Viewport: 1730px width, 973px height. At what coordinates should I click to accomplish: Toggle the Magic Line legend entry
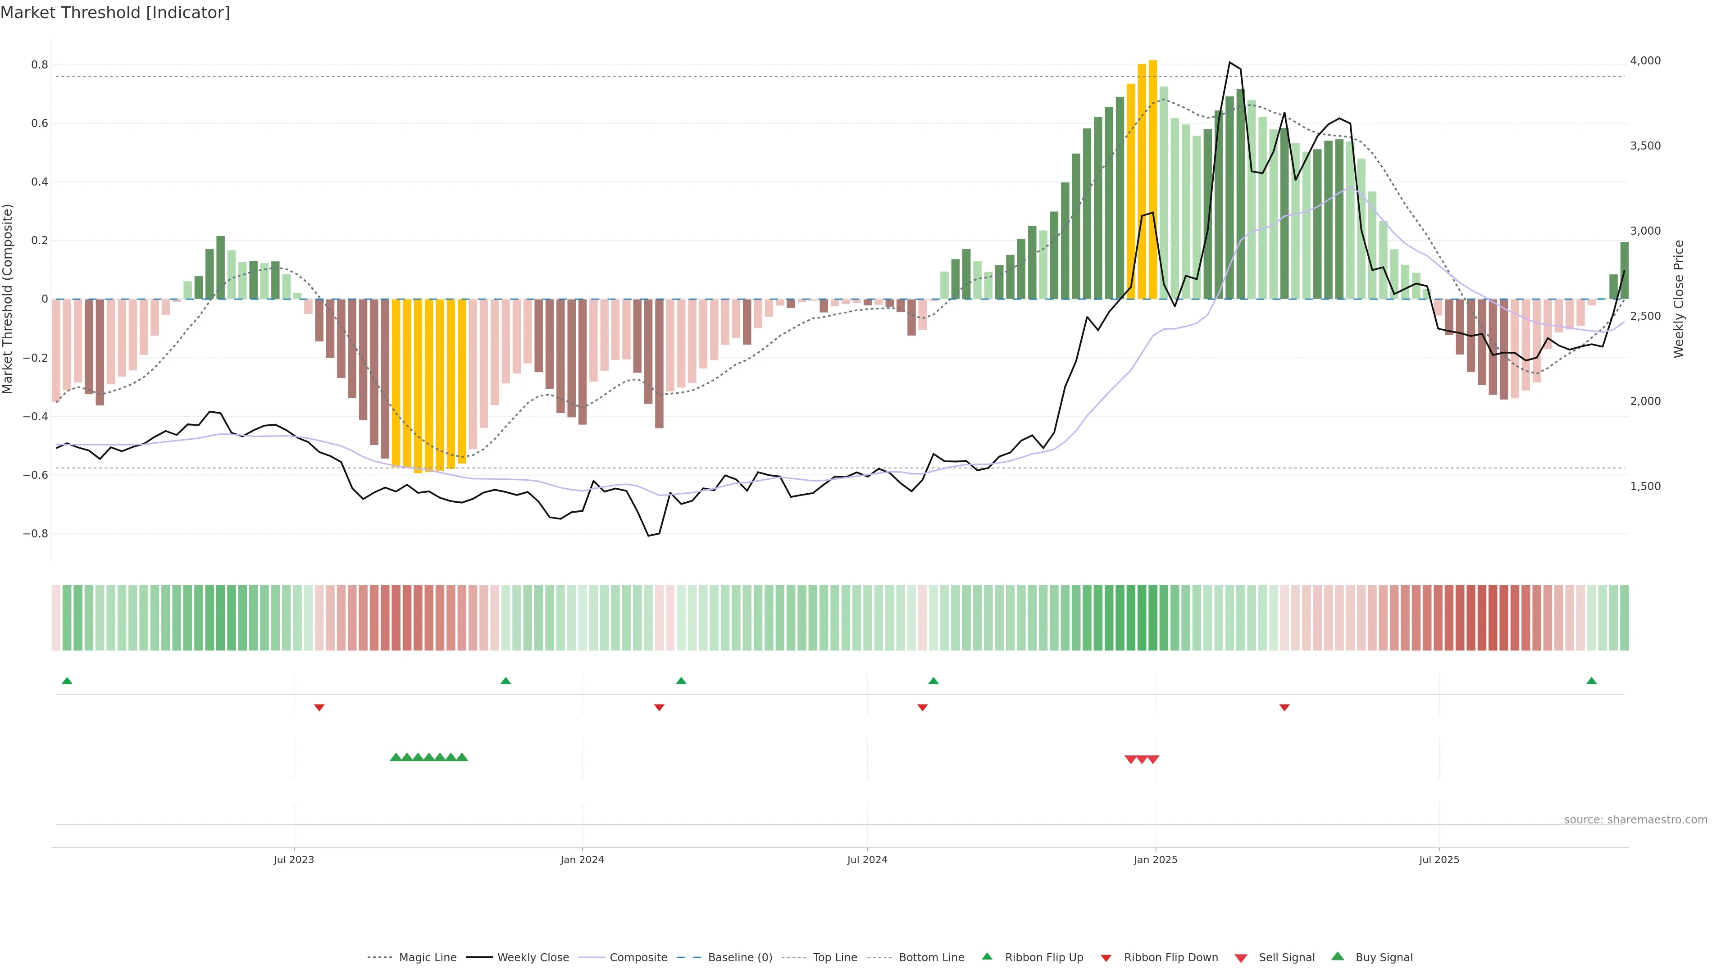coord(427,958)
